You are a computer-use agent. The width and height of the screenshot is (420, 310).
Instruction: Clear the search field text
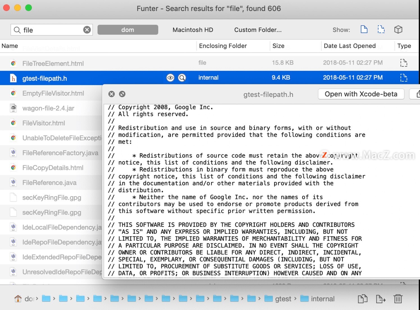click(87, 30)
